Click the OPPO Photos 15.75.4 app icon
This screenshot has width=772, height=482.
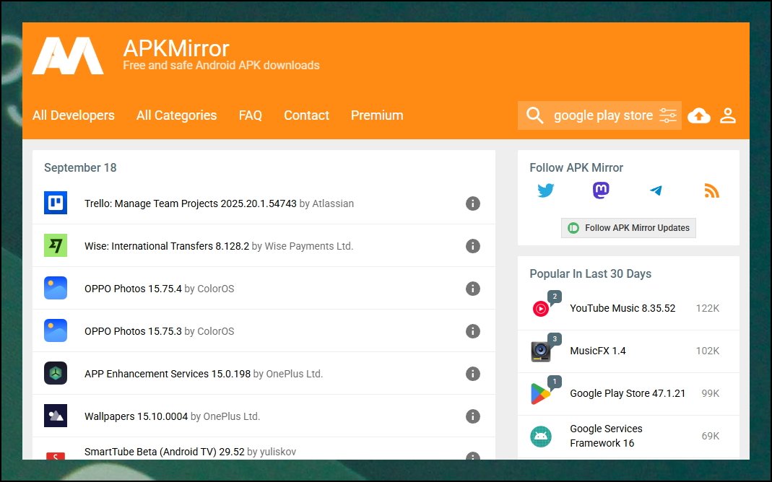point(56,288)
